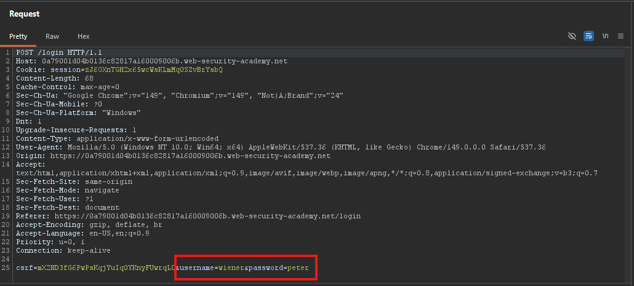Click the Sec-Ch-Ua-Mobile: ?0 line
The height and width of the screenshot is (286, 634).
59,104
